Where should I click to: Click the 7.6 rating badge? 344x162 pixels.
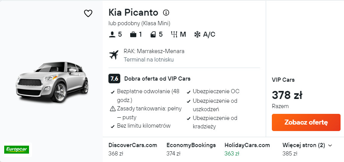[x=114, y=78]
